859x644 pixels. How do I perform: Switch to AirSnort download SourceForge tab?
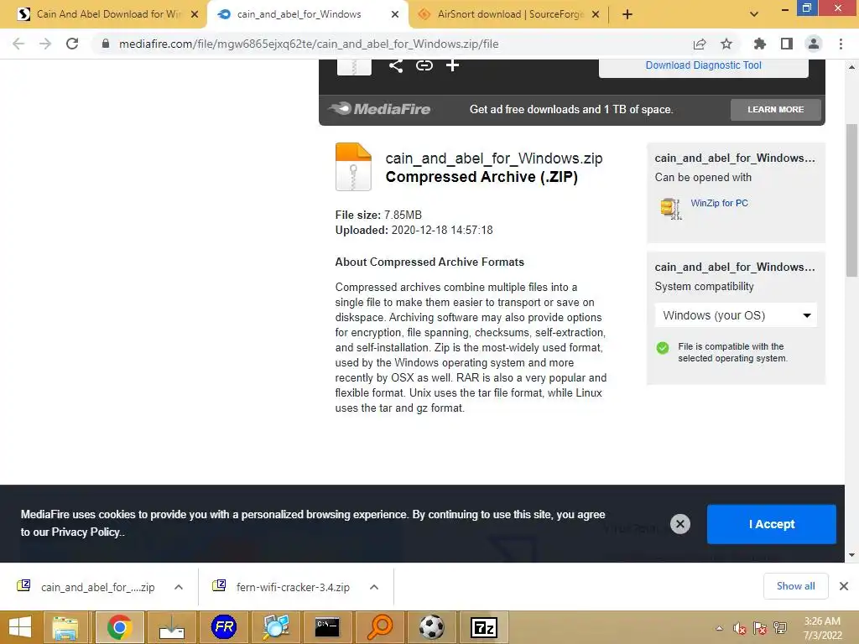point(509,14)
